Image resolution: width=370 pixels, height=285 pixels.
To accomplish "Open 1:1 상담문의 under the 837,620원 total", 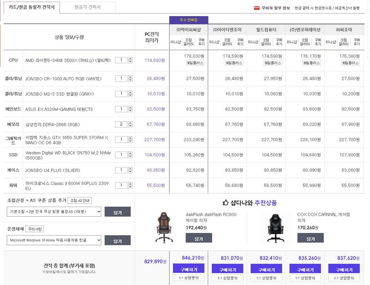I will [344, 278].
